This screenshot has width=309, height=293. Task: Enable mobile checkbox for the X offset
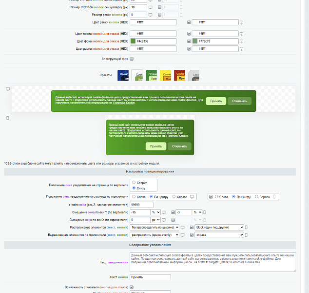click(173, 220)
